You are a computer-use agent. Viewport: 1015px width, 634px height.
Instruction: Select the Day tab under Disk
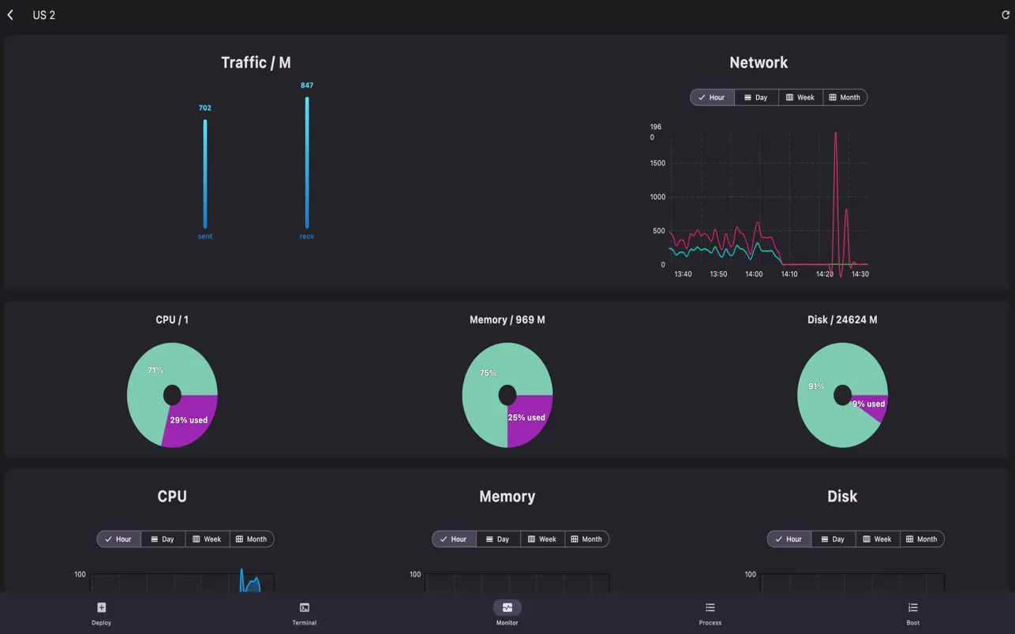tap(833, 539)
